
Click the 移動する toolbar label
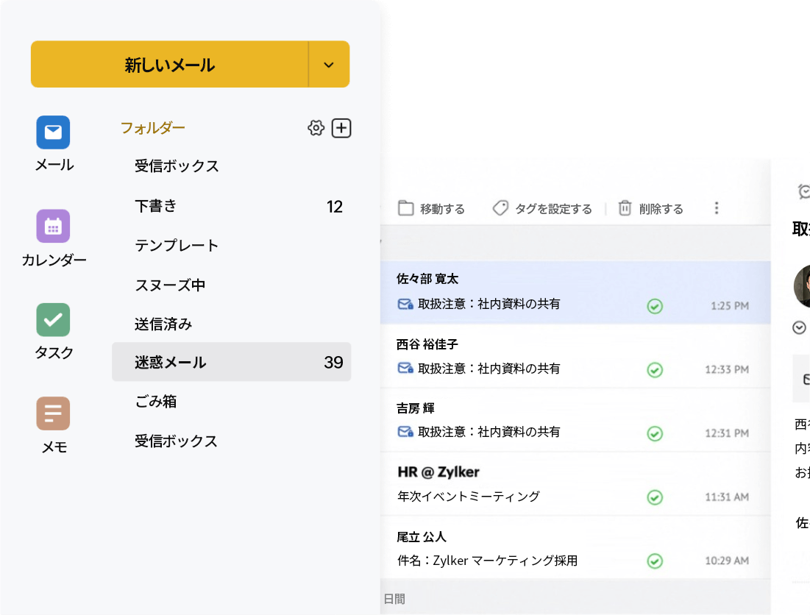coord(442,209)
